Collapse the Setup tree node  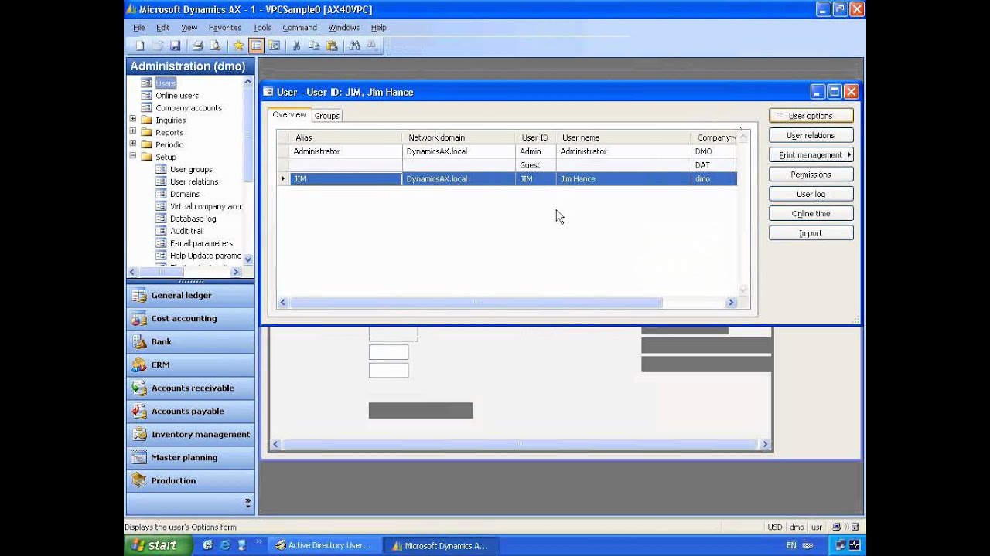[x=132, y=157]
